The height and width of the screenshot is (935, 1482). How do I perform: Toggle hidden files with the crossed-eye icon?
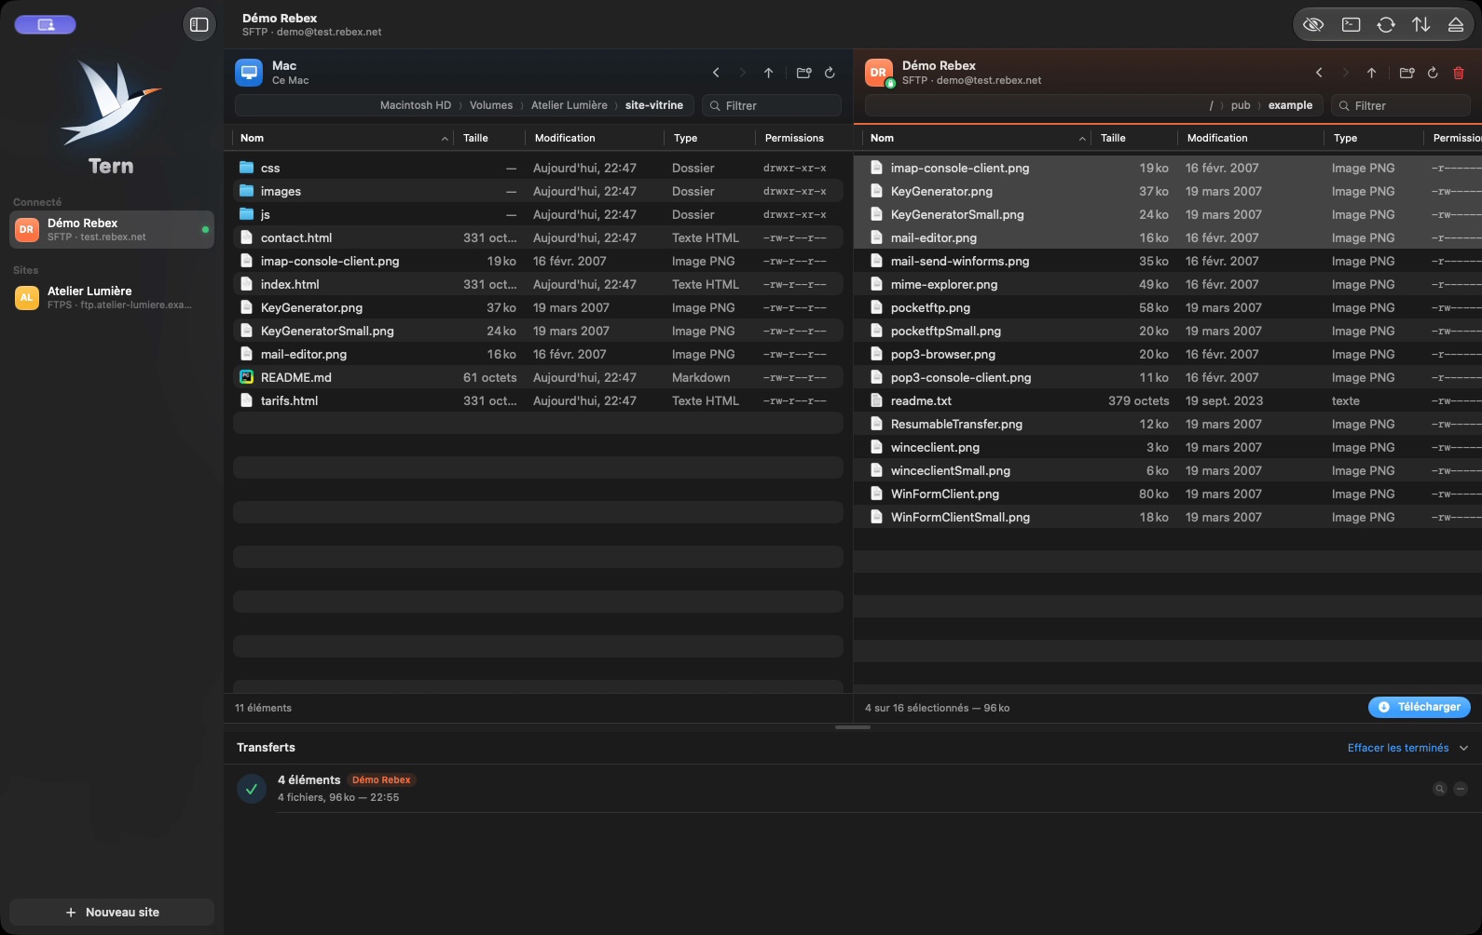click(x=1313, y=25)
